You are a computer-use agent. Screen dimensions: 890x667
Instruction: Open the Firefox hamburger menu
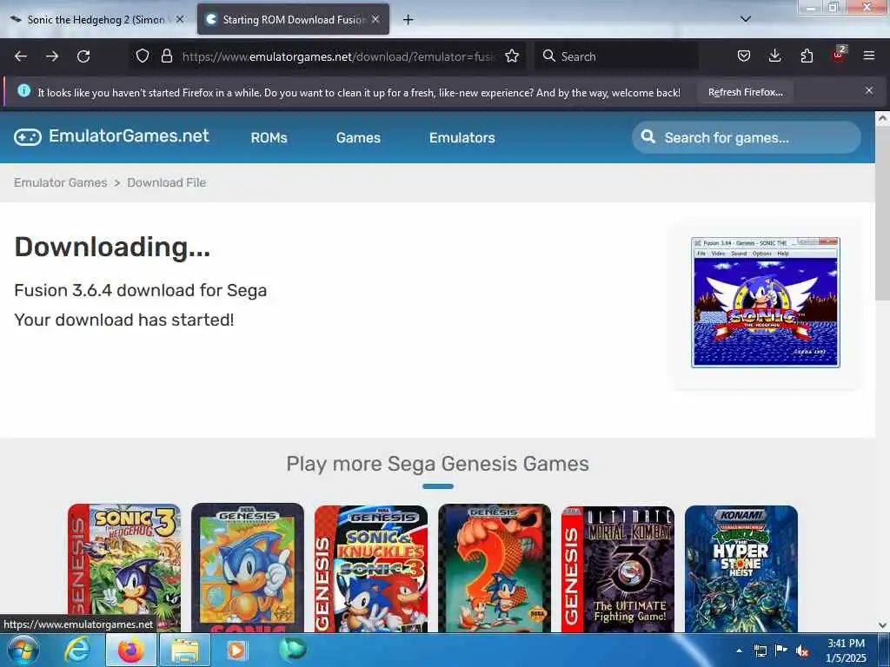(869, 56)
